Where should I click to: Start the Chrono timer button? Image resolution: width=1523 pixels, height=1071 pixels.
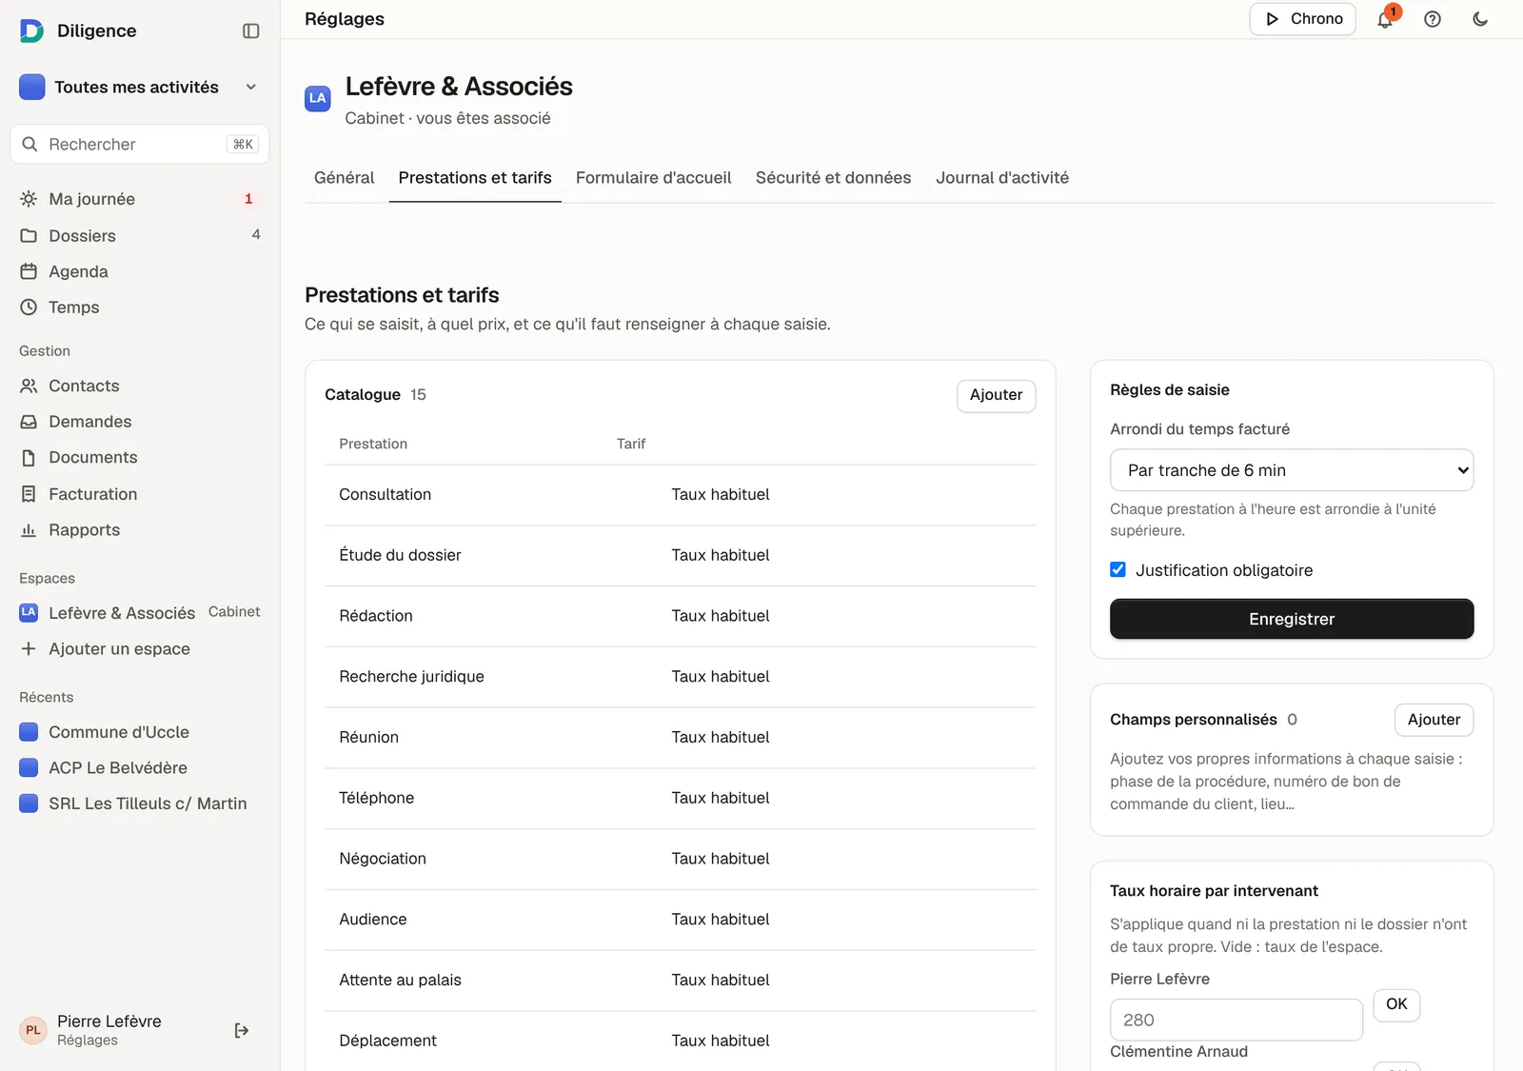(1302, 19)
